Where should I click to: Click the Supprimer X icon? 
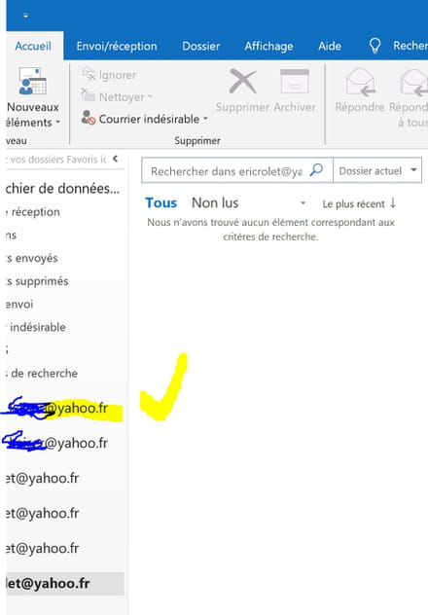click(242, 81)
